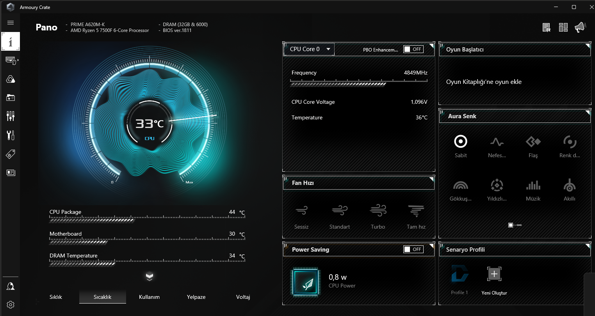Choose the Sessiz fan mode
This screenshot has height=316, width=595.
pos(301,217)
